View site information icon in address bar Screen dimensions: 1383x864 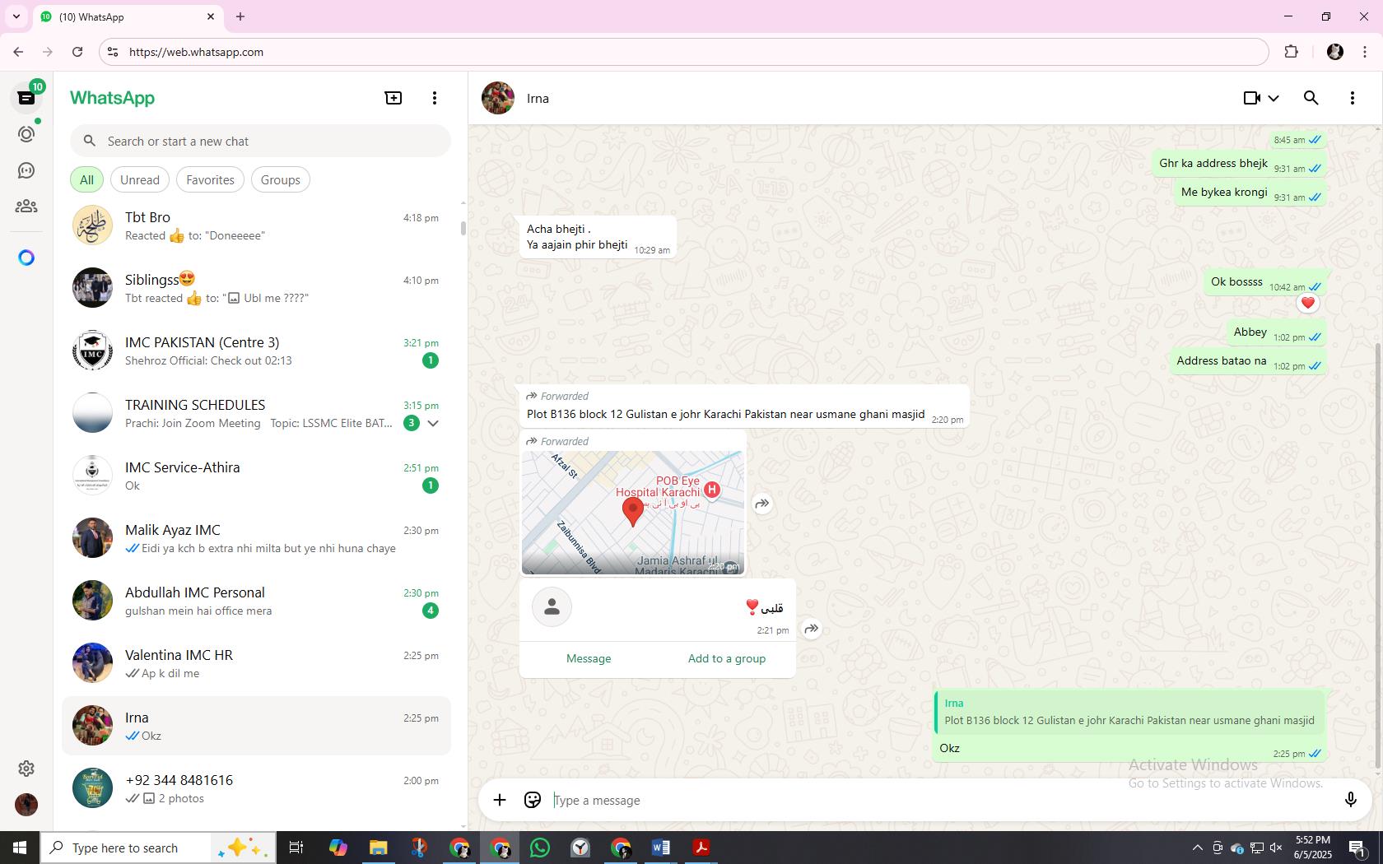(x=114, y=52)
